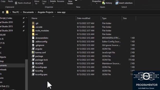Click the .editorconfig file icon

tap(33, 41)
